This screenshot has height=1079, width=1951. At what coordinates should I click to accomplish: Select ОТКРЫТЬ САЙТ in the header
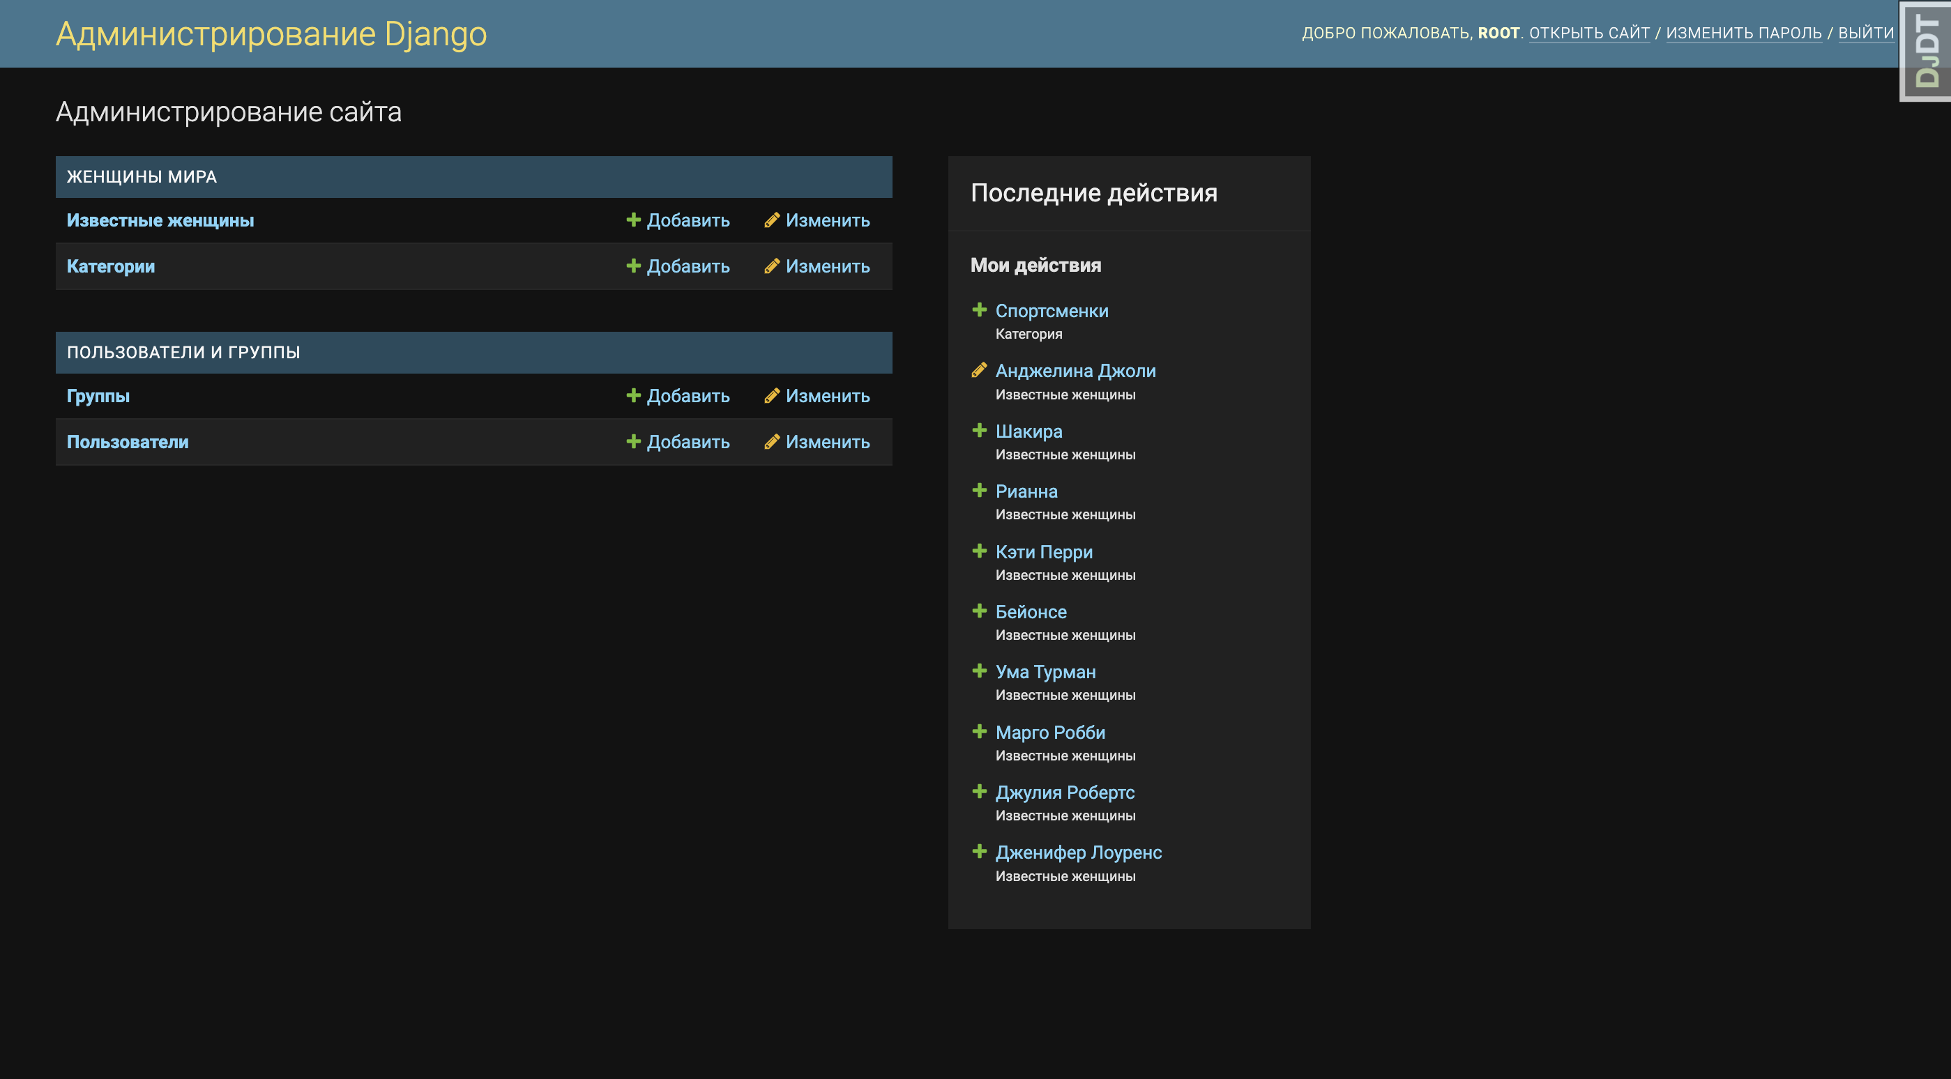[x=1591, y=33]
